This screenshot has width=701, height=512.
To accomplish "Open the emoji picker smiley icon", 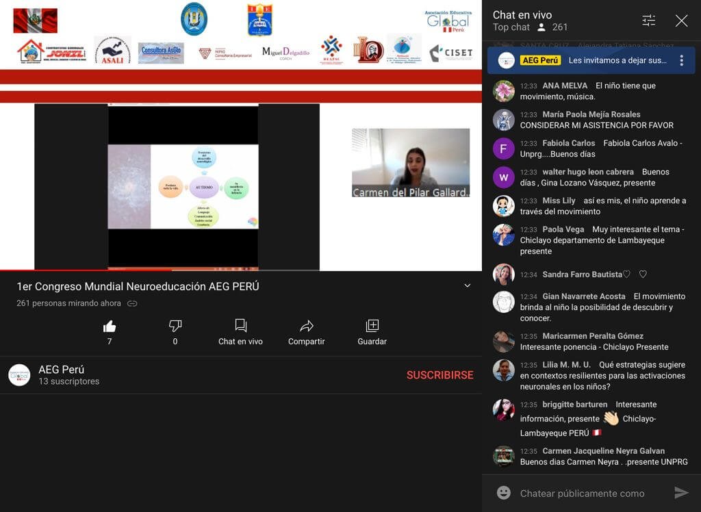I will (x=504, y=493).
